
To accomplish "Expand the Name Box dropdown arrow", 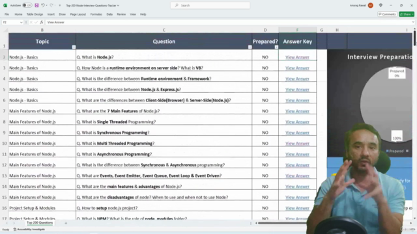I will point(22,23).
